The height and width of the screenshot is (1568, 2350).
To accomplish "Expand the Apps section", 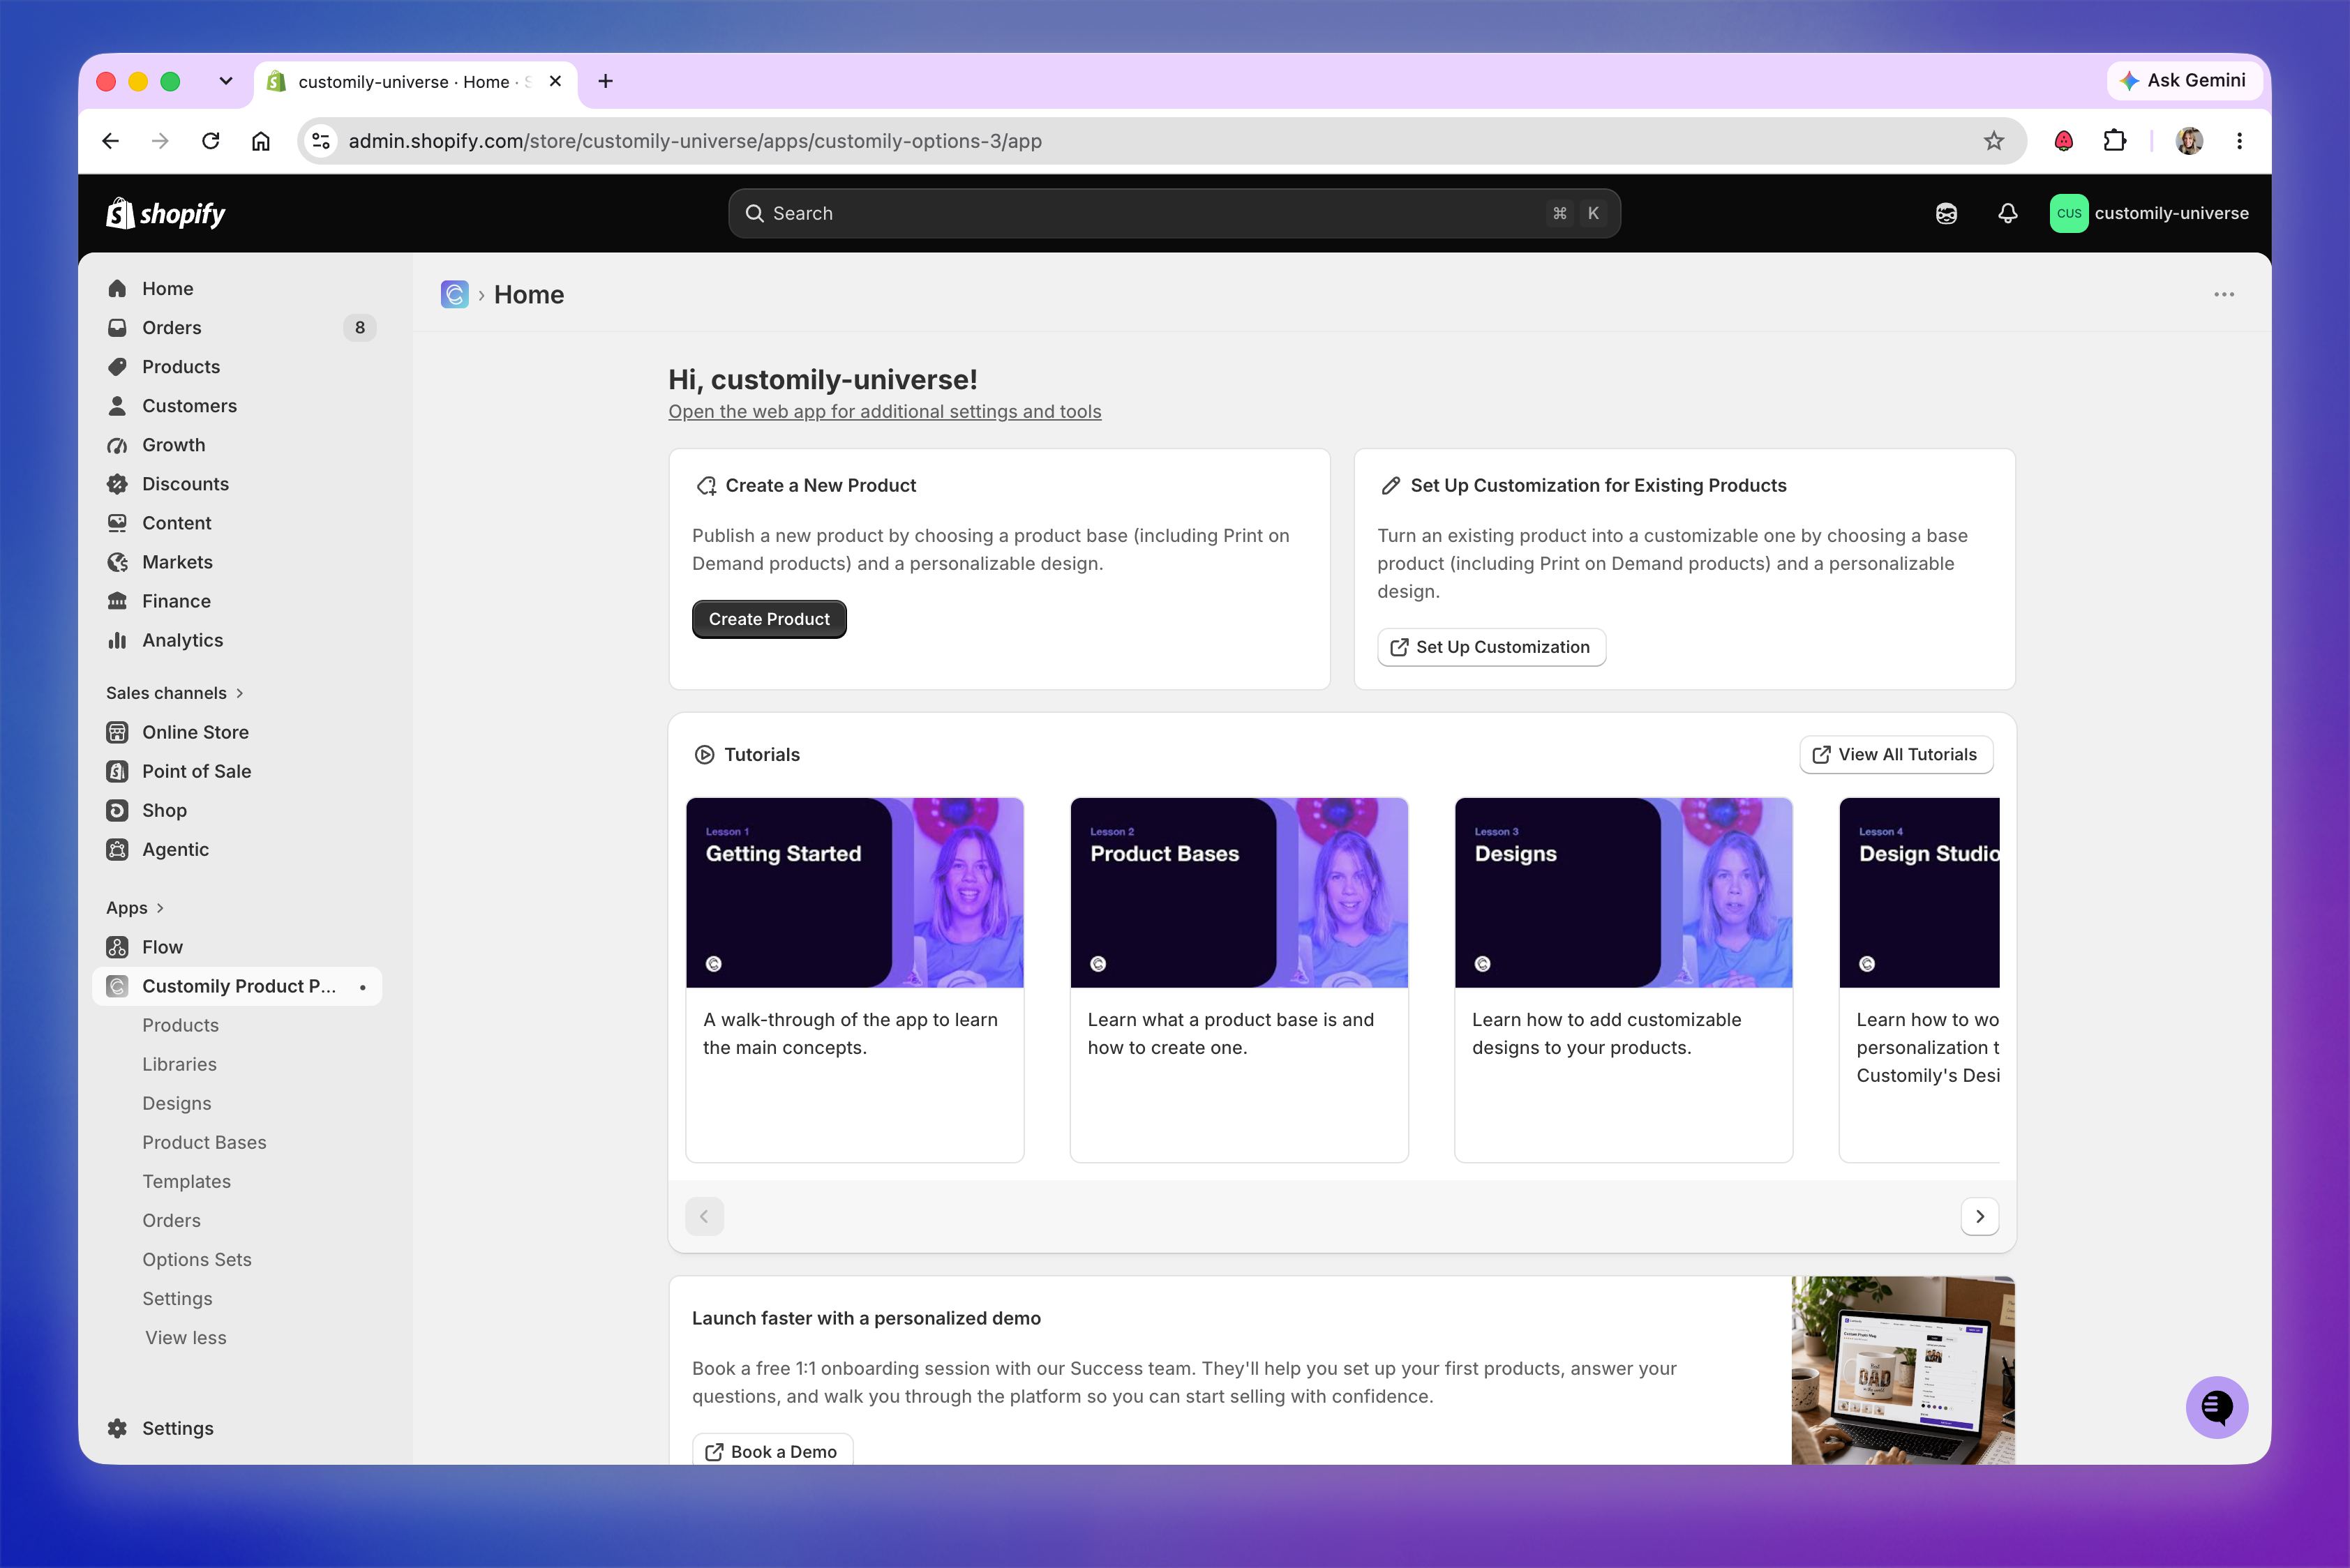I will 135,908.
